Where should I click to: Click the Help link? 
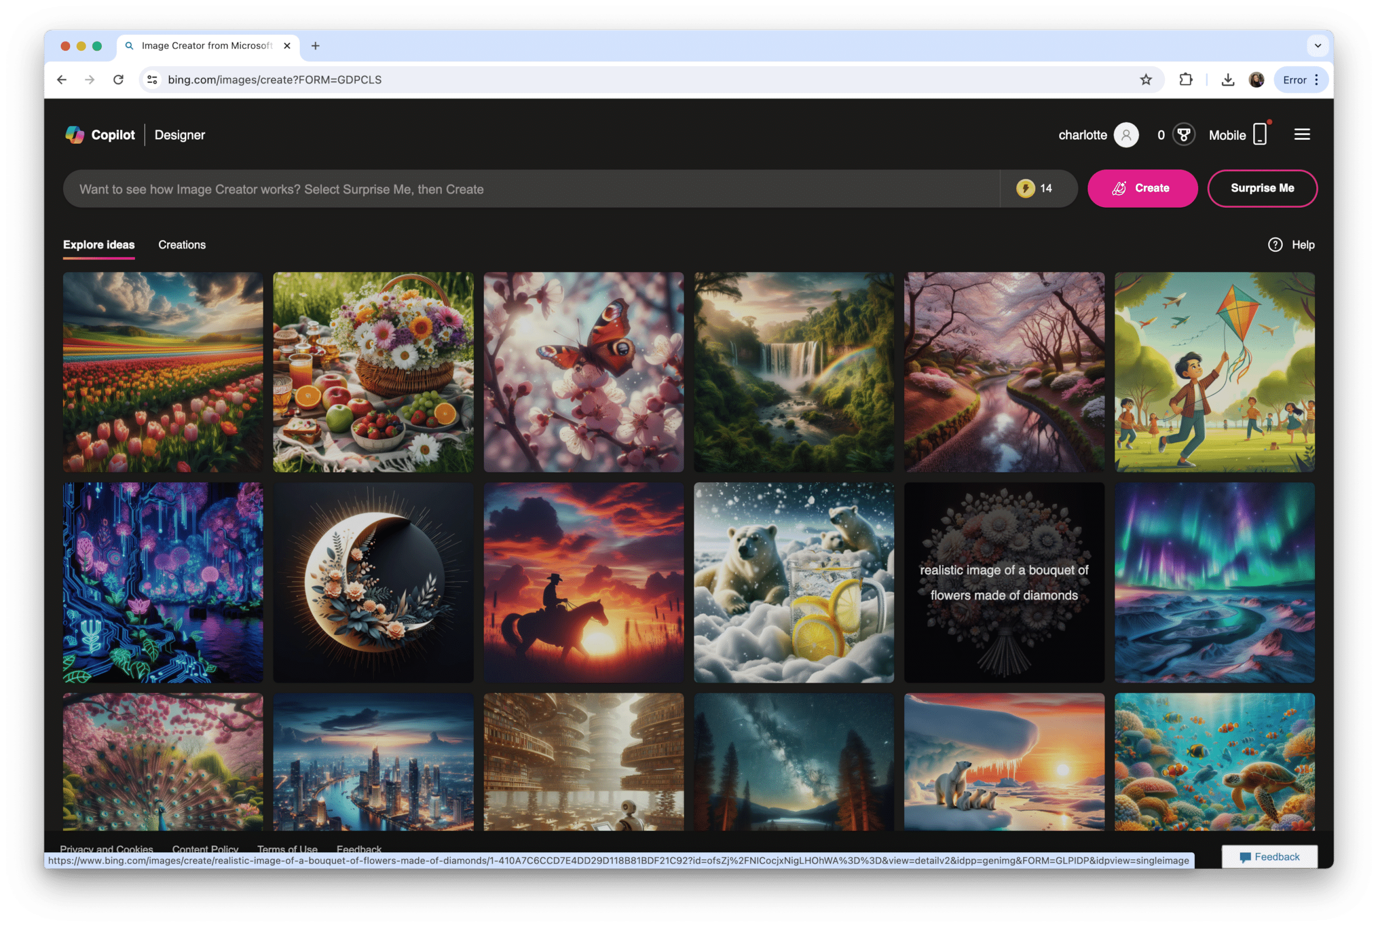coord(1303,245)
